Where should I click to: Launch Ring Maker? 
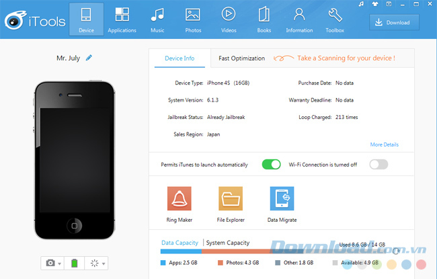point(180,204)
